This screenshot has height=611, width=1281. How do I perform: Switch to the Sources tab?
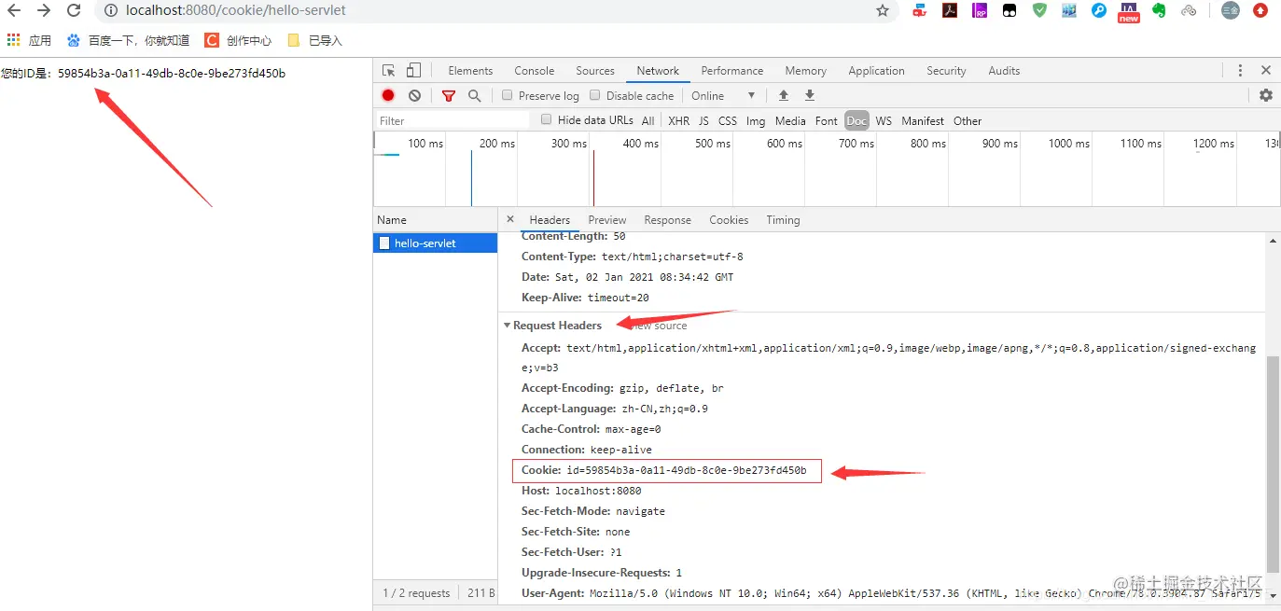coord(595,70)
